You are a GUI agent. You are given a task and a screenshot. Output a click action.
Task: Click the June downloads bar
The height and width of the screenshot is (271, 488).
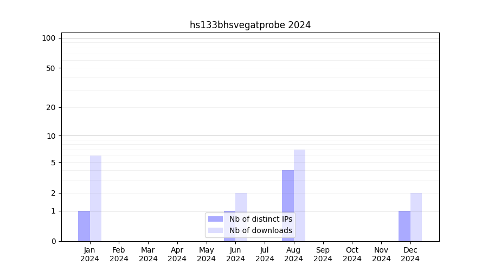point(241,203)
